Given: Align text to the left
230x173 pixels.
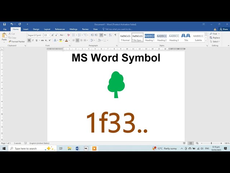Looking at the screenshot, I should [74, 40].
